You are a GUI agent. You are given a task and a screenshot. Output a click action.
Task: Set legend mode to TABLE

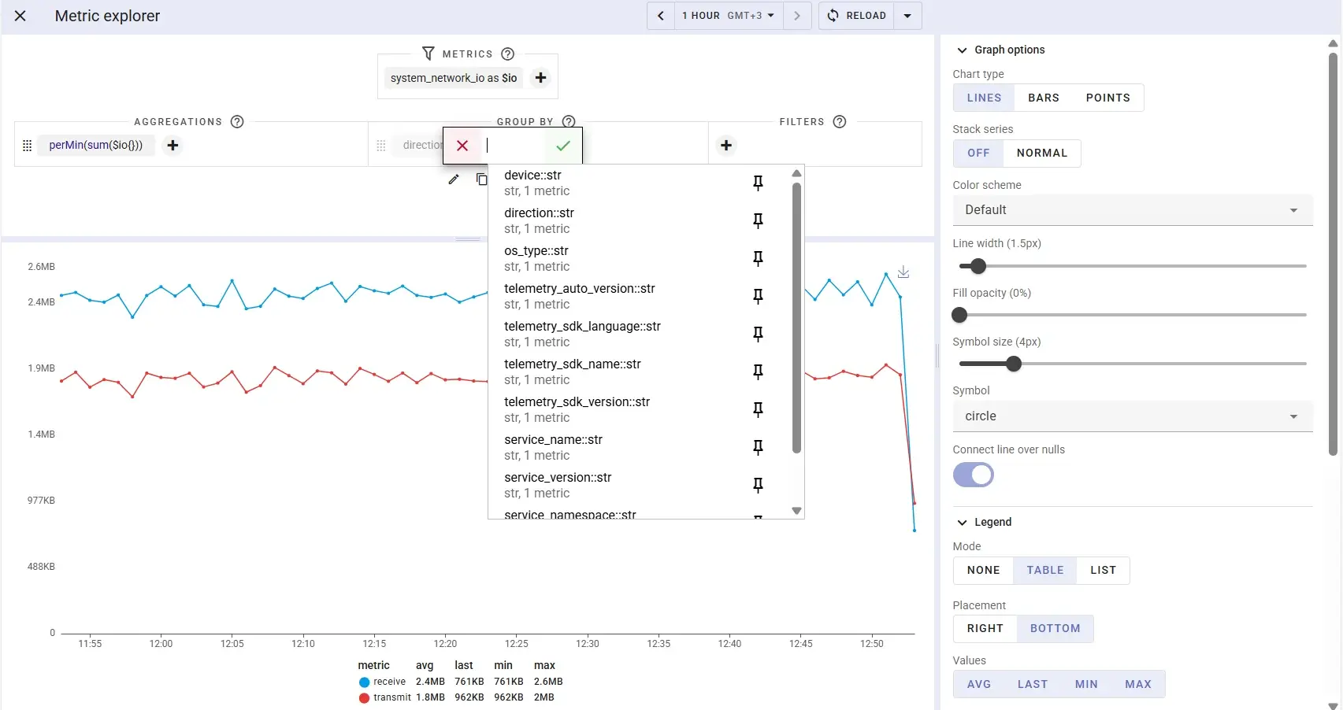[1044, 570]
